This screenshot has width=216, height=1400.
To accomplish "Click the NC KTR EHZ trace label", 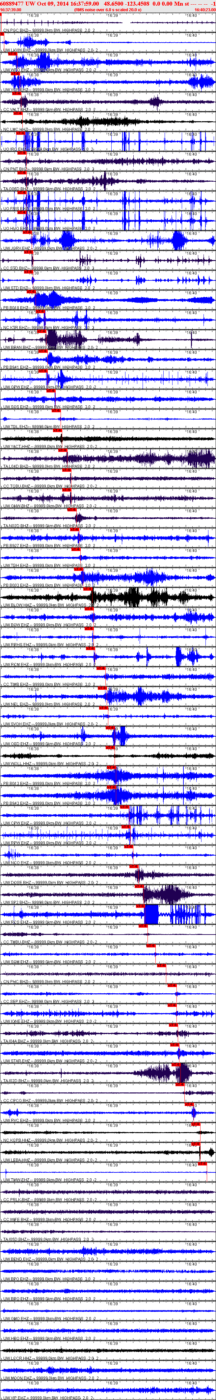I will click(x=49, y=328).
